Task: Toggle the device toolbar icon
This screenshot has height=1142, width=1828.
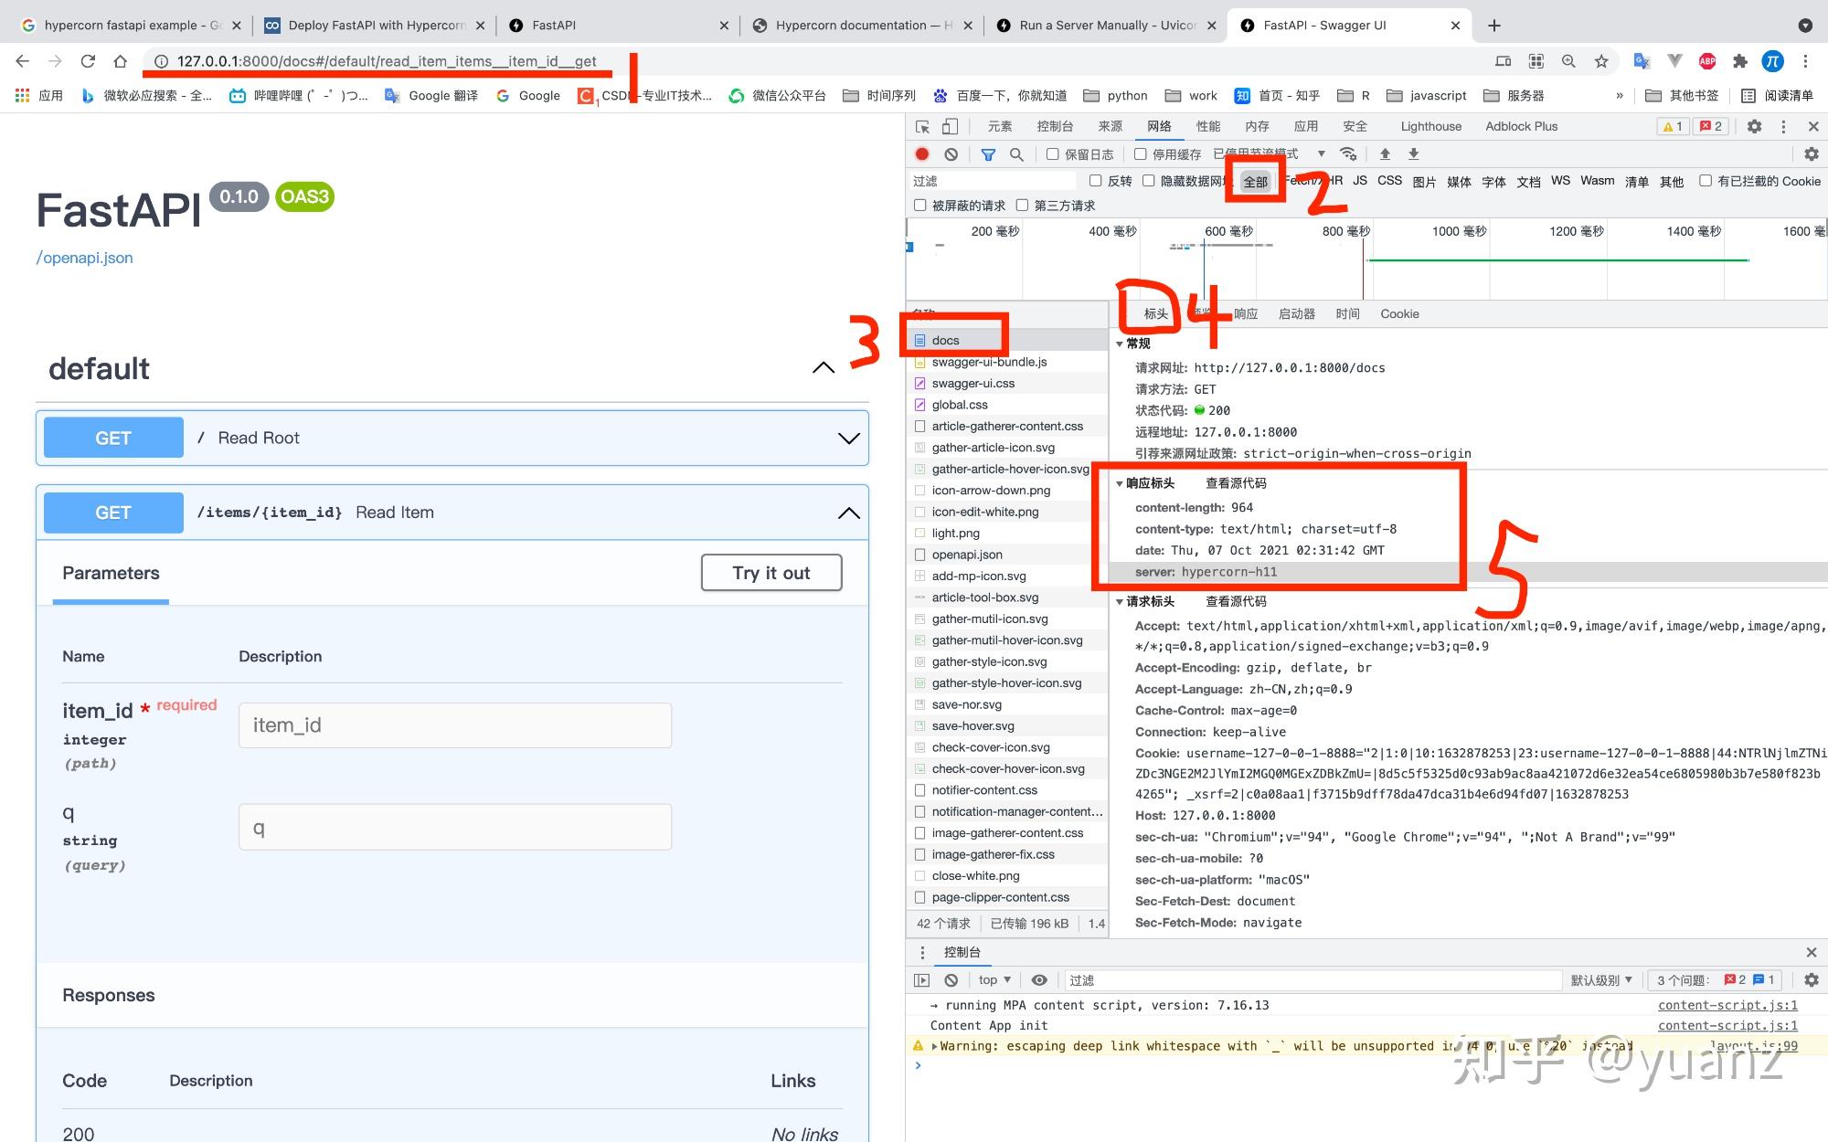Action: coord(951,126)
